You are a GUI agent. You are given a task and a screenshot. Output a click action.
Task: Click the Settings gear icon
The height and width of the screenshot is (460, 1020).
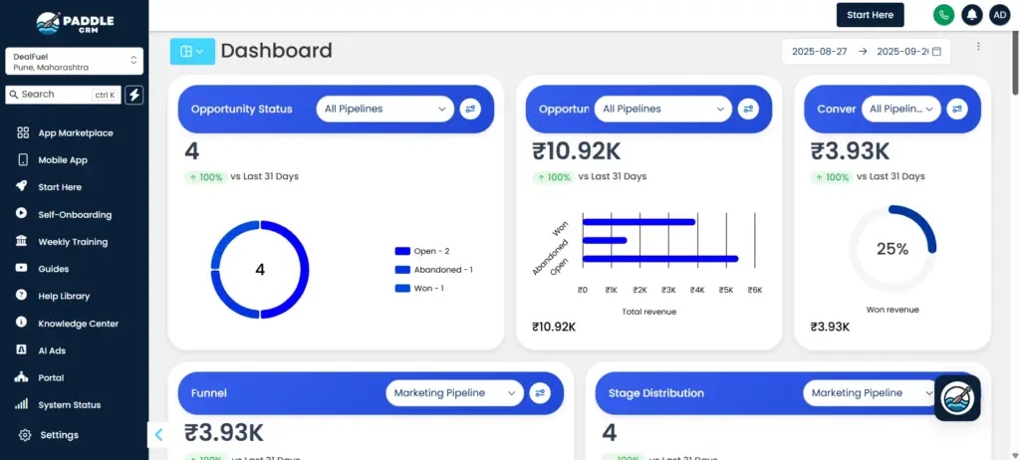point(25,435)
